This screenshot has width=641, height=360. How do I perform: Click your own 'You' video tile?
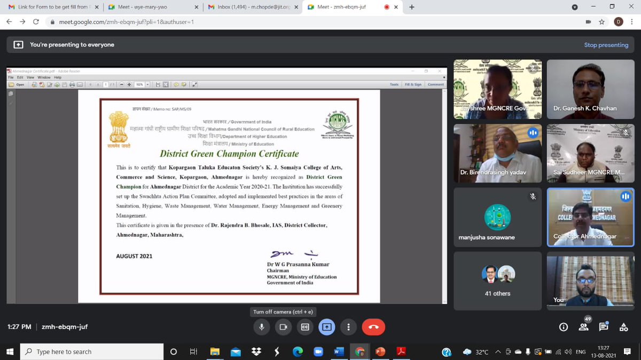[590, 281]
